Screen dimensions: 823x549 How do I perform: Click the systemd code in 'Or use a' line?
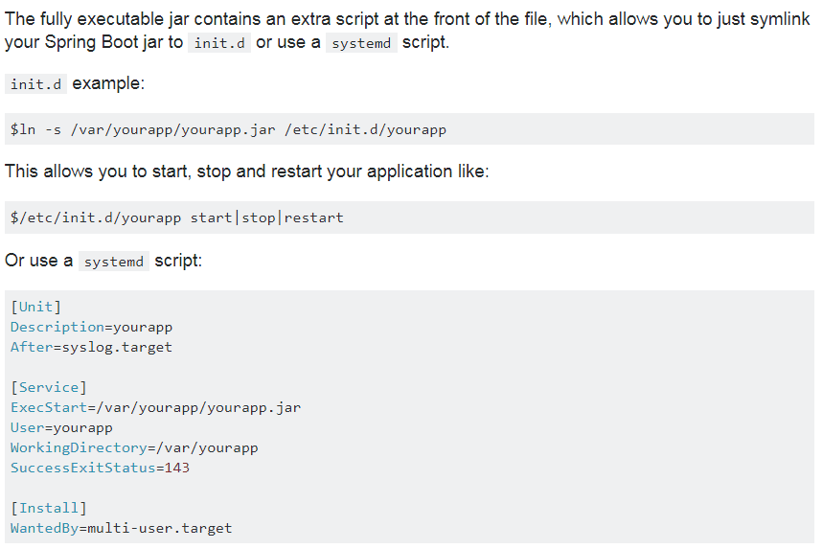pyautogui.click(x=113, y=262)
